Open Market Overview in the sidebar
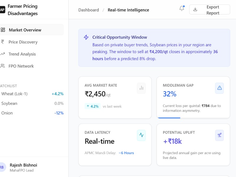Image resolution: width=236 pixels, height=177 pixels. click(x=25, y=30)
